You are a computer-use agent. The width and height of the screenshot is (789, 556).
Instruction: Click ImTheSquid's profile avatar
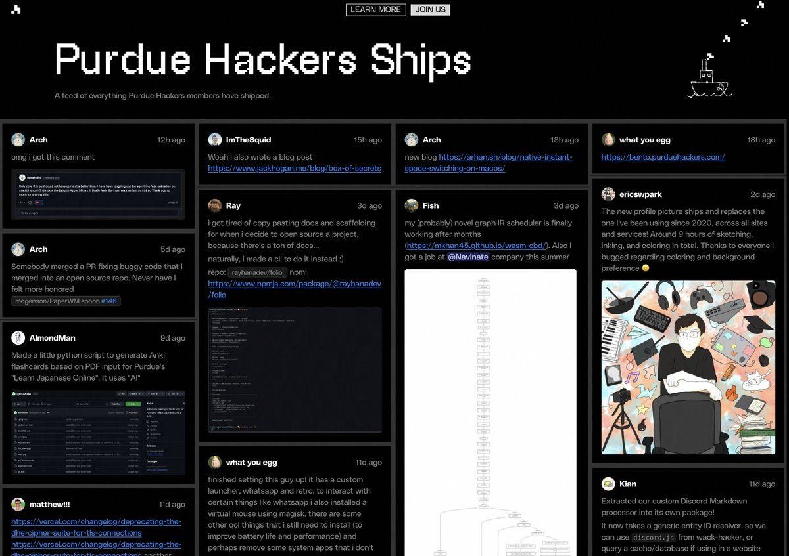215,140
